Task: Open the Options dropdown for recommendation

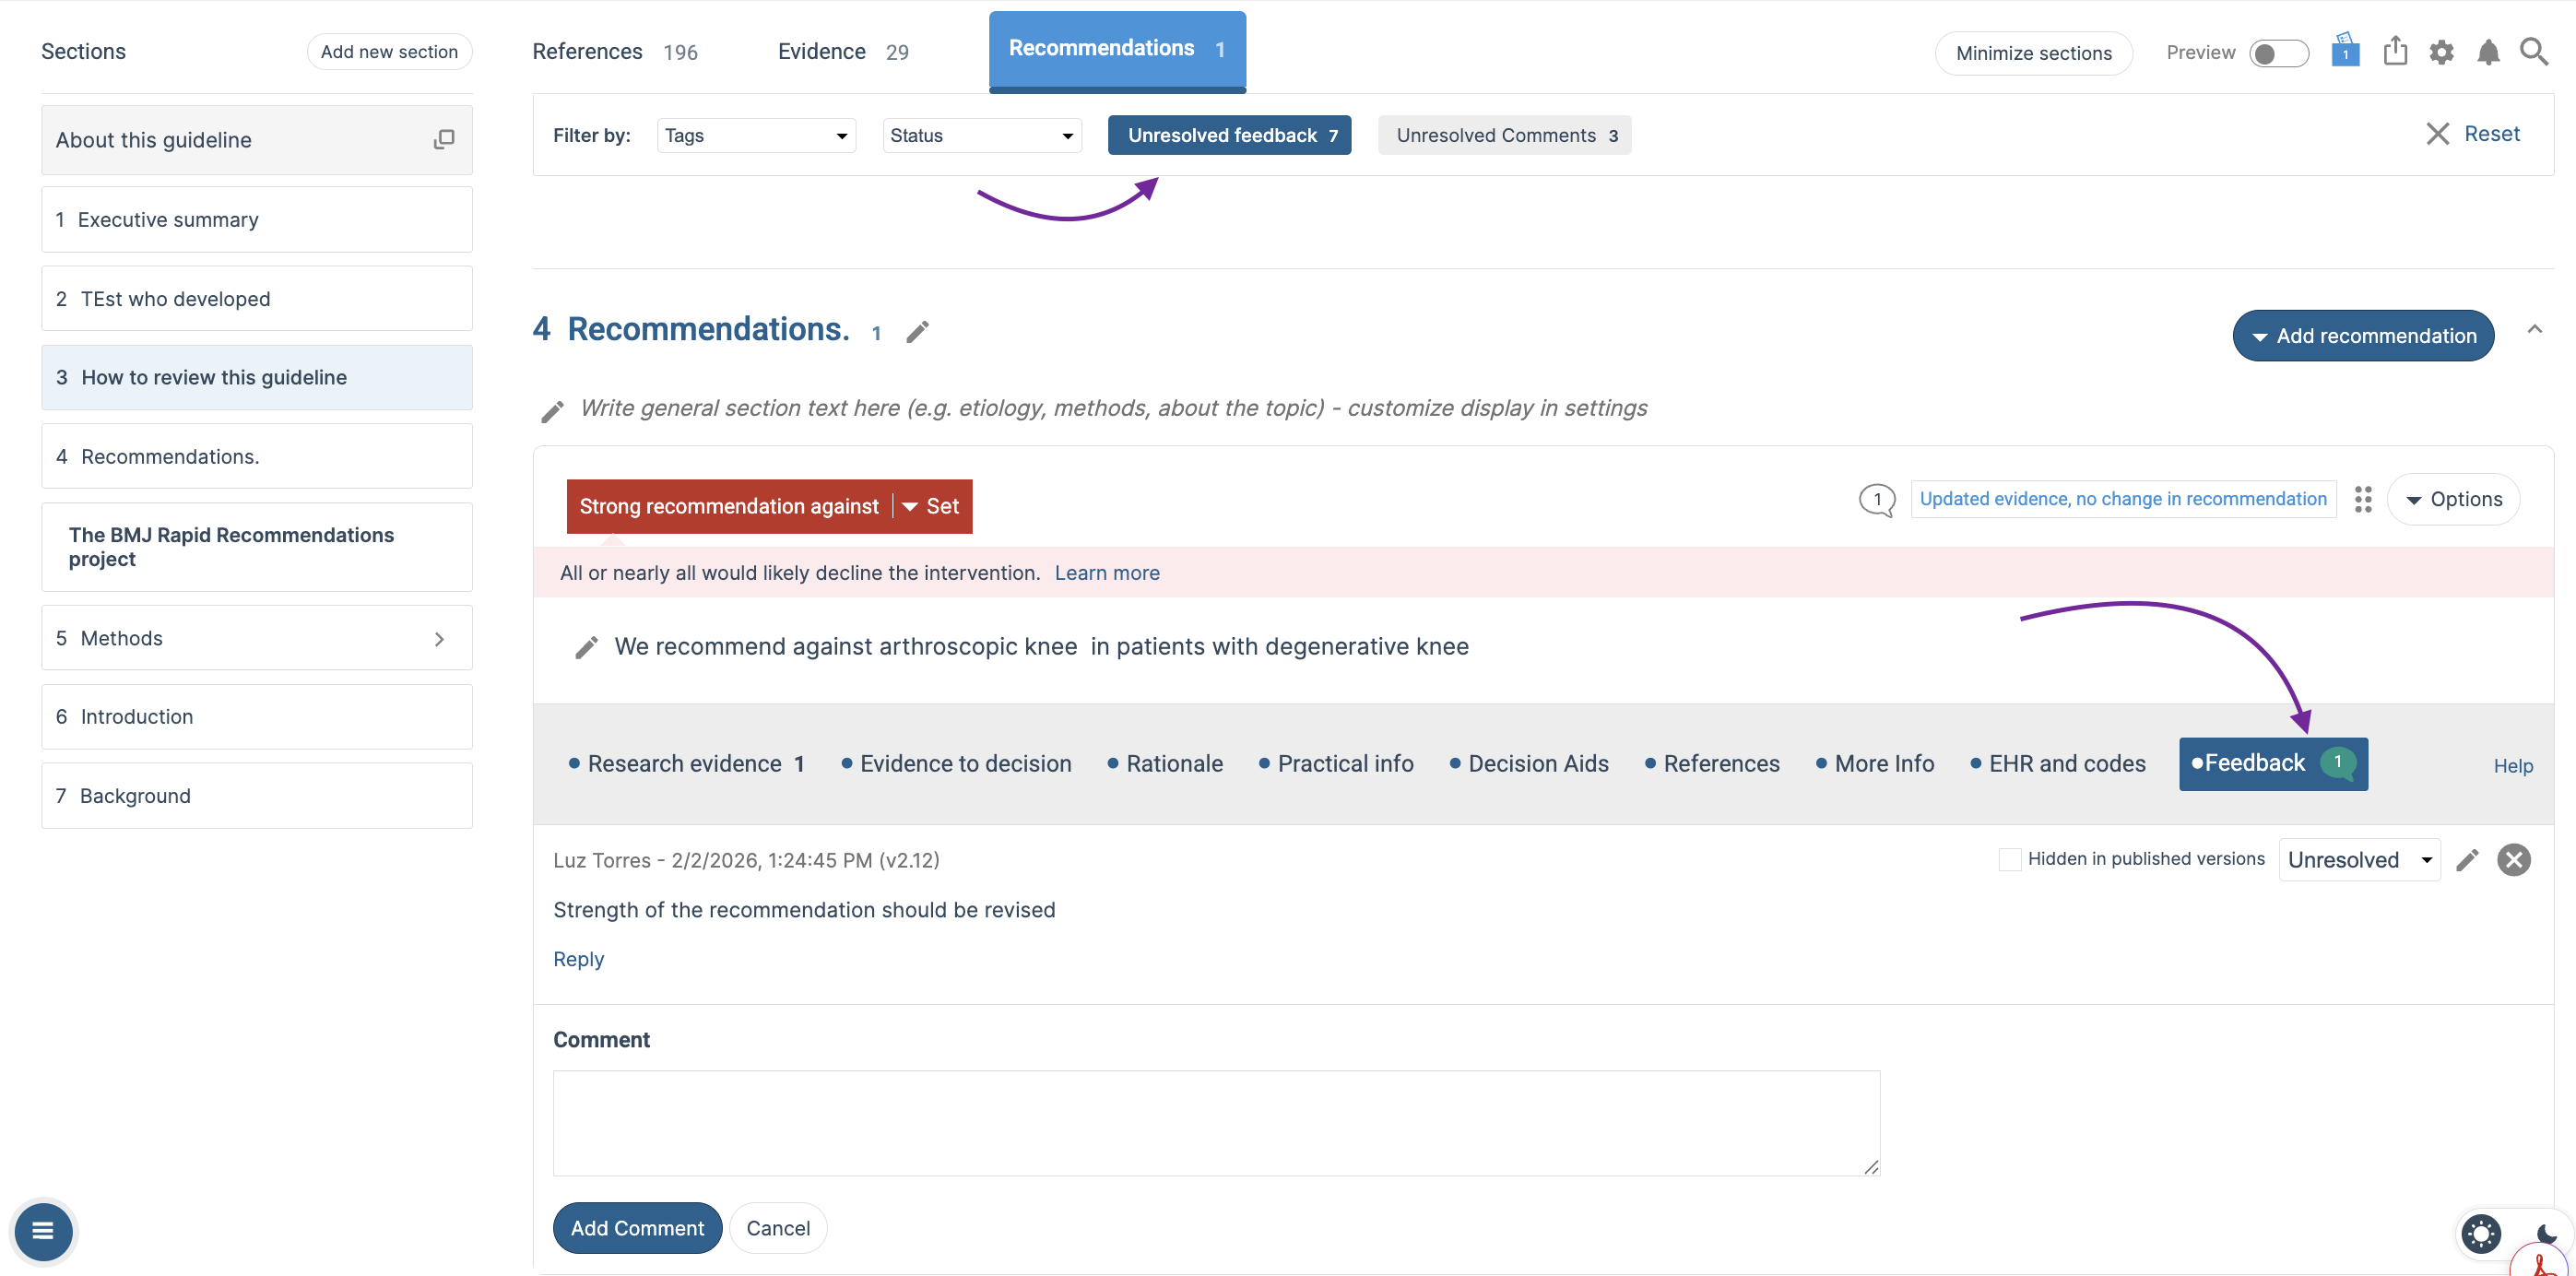Action: click(2453, 500)
